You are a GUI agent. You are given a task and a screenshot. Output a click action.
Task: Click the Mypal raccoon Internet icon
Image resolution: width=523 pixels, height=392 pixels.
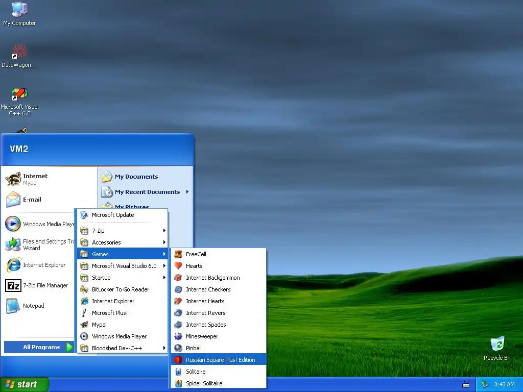[x=13, y=179]
